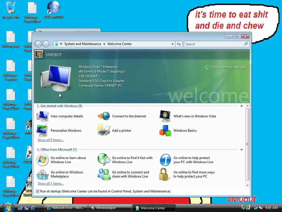Click the scrollbar down arrow

tap(248, 185)
